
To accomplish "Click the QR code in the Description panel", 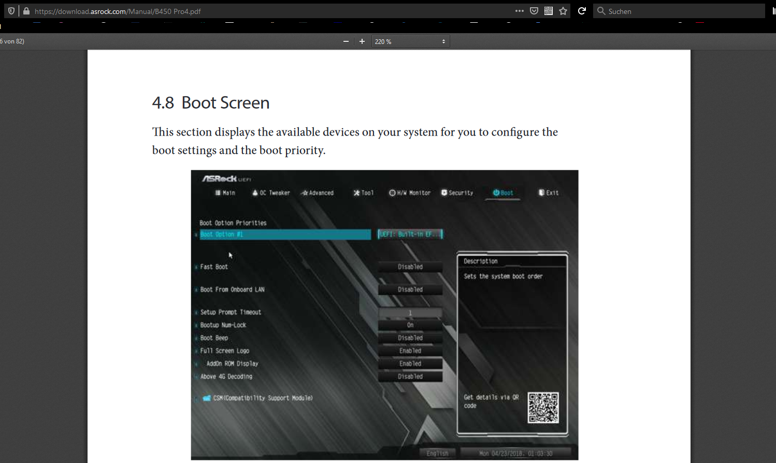I will point(543,408).
